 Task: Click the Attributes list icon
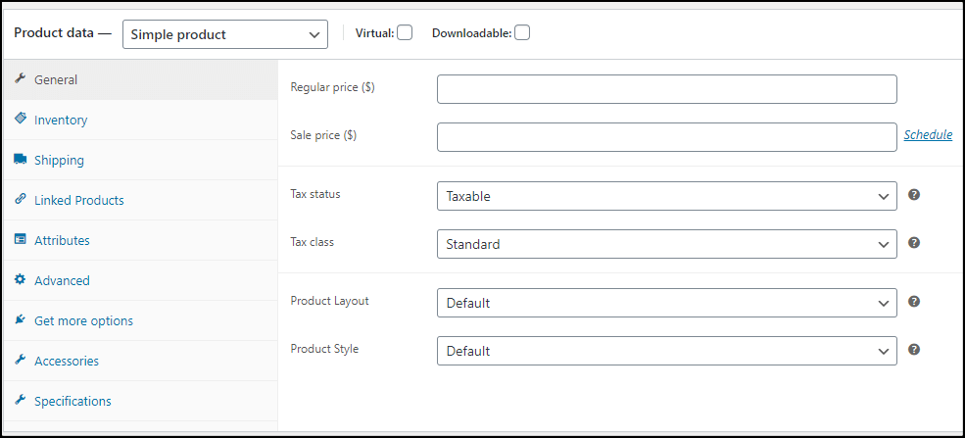(x=20, y=239)
